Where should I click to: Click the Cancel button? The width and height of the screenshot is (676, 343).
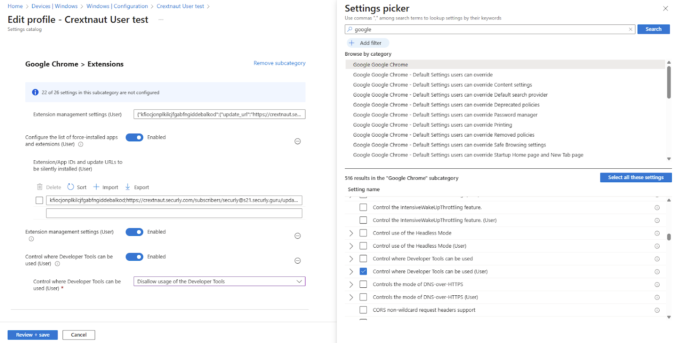pyautogui.click(x=79, y=335)
